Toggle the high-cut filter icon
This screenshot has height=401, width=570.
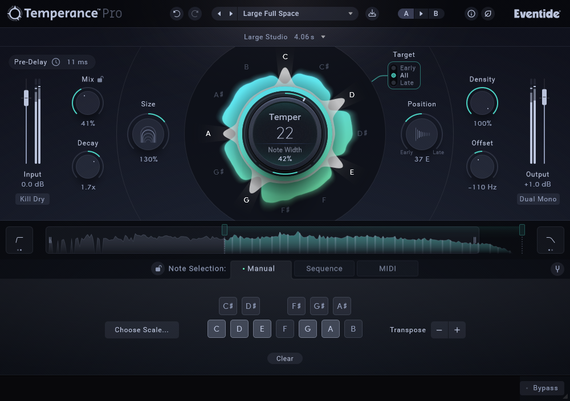tap(550, 240)
